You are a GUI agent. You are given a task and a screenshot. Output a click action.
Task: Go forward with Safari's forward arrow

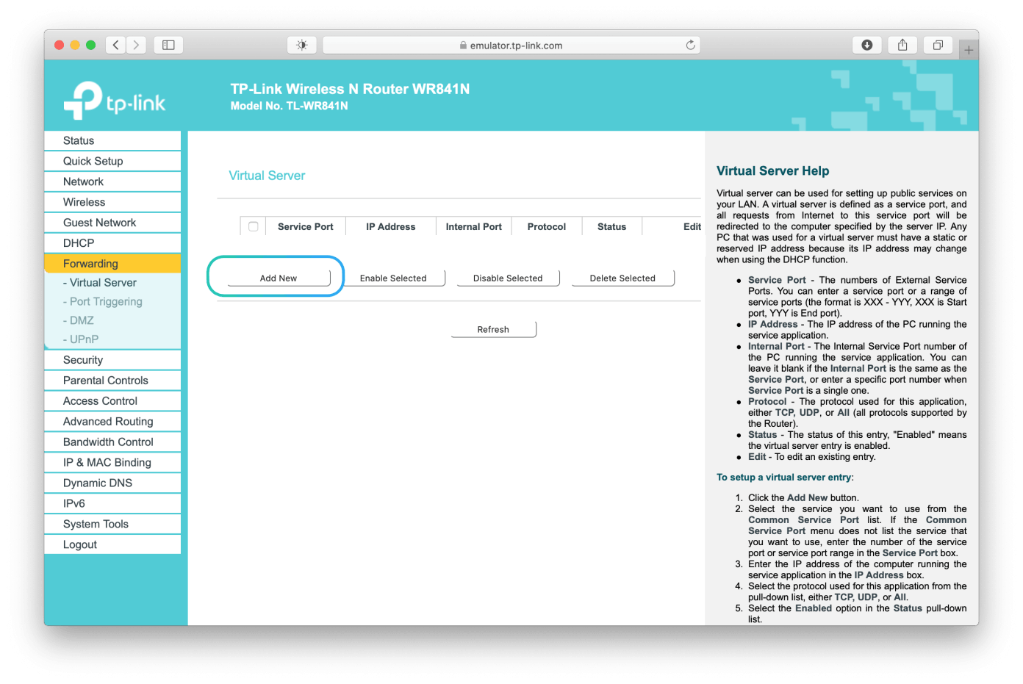coord(136,45)
